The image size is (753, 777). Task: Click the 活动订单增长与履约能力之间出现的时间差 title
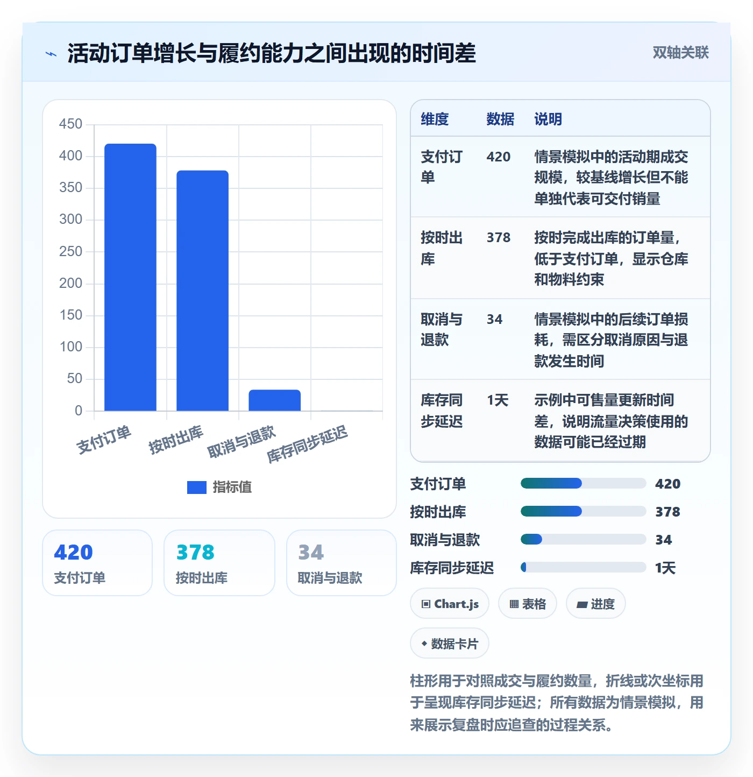[x=272, y=53]
